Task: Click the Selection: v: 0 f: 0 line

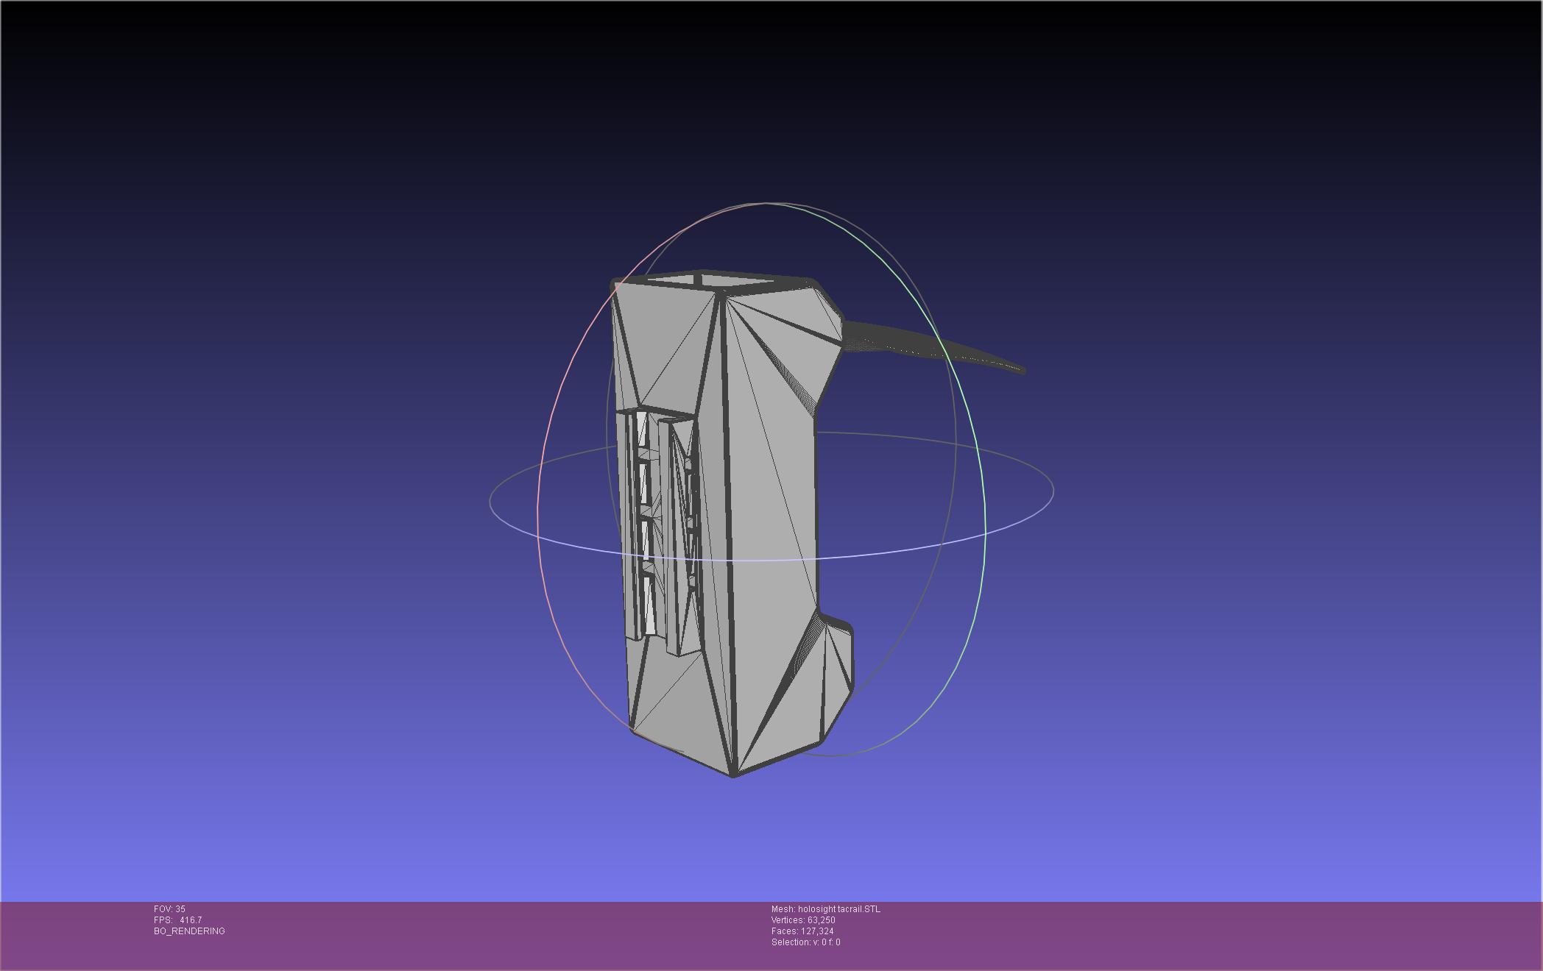Action: [x=805, y=942]
